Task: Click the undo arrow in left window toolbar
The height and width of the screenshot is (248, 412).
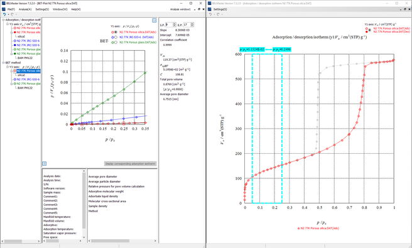Action: [4, 14]
